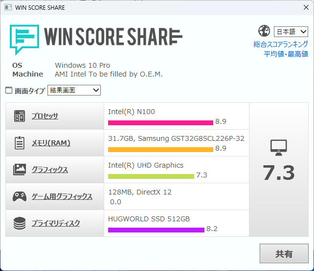Click the orange memory score bar
Image resolution: width=314 pixels, height=271 pixels.
point(160,150)
